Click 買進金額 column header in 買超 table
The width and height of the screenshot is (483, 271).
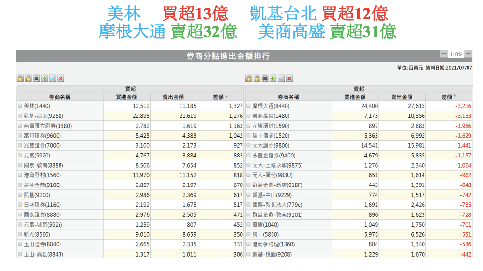(126, 97)
